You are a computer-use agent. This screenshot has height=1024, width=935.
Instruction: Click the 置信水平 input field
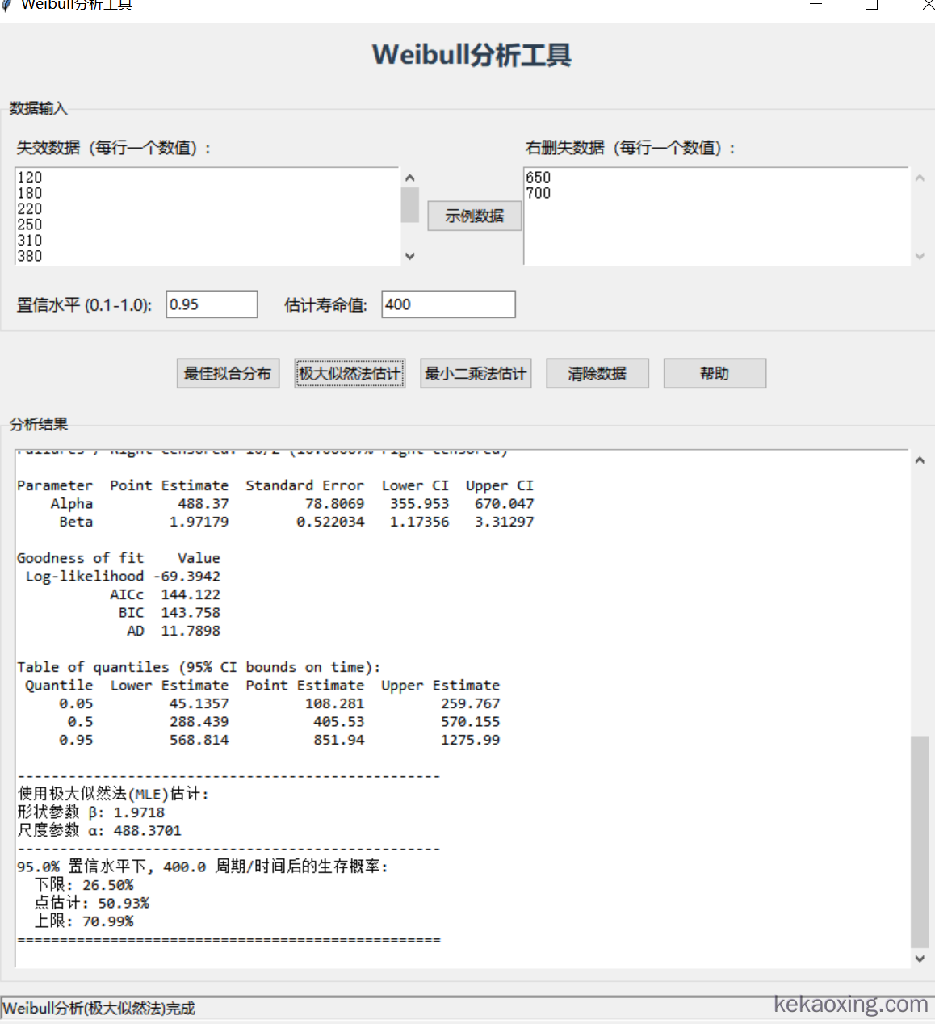tap(212, 304)
